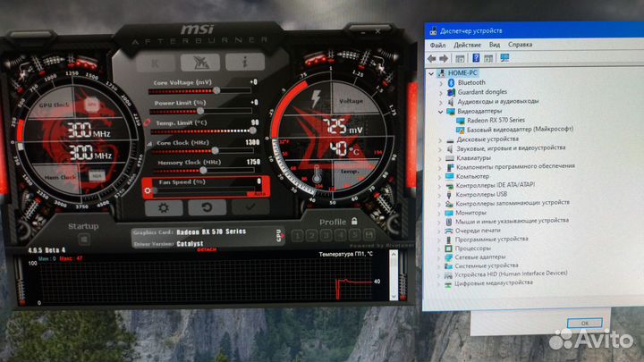Select Базовый видеоадаптер (Майкрософт) device
644x362 pixels.
520,130
